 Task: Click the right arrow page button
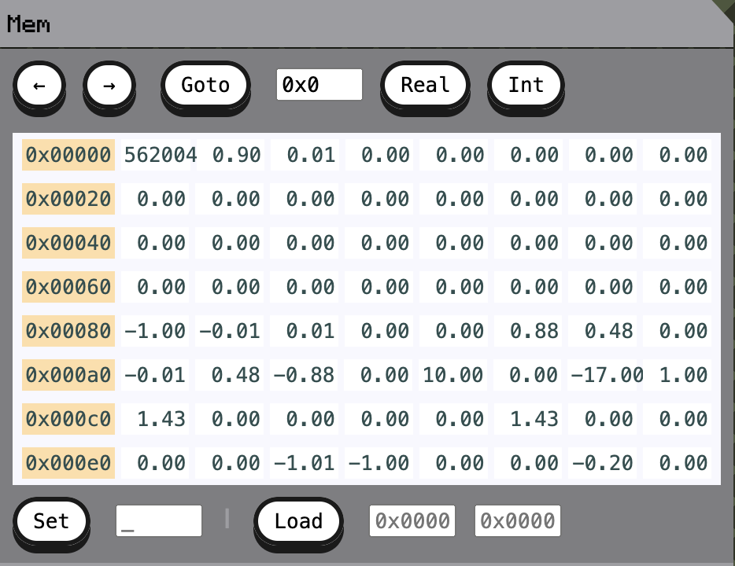[109, 85]
